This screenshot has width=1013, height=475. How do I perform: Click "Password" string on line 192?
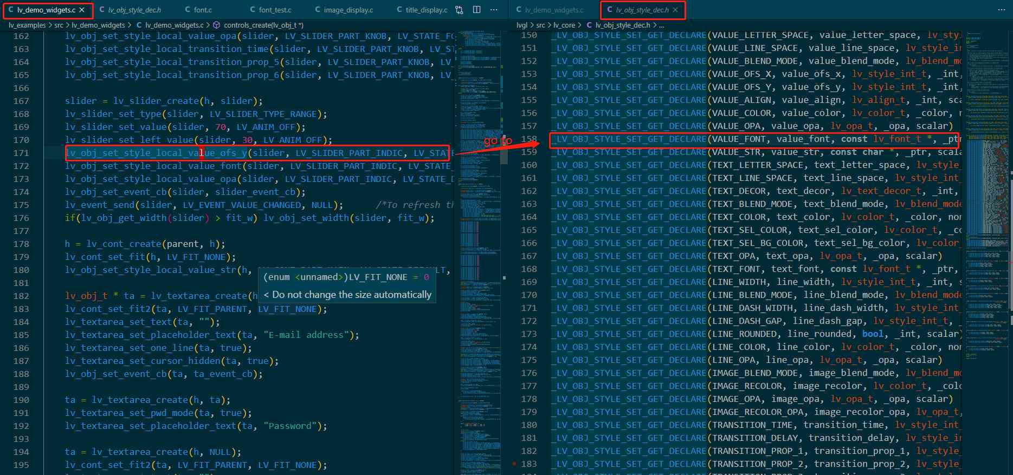click(x=290, y=426)
